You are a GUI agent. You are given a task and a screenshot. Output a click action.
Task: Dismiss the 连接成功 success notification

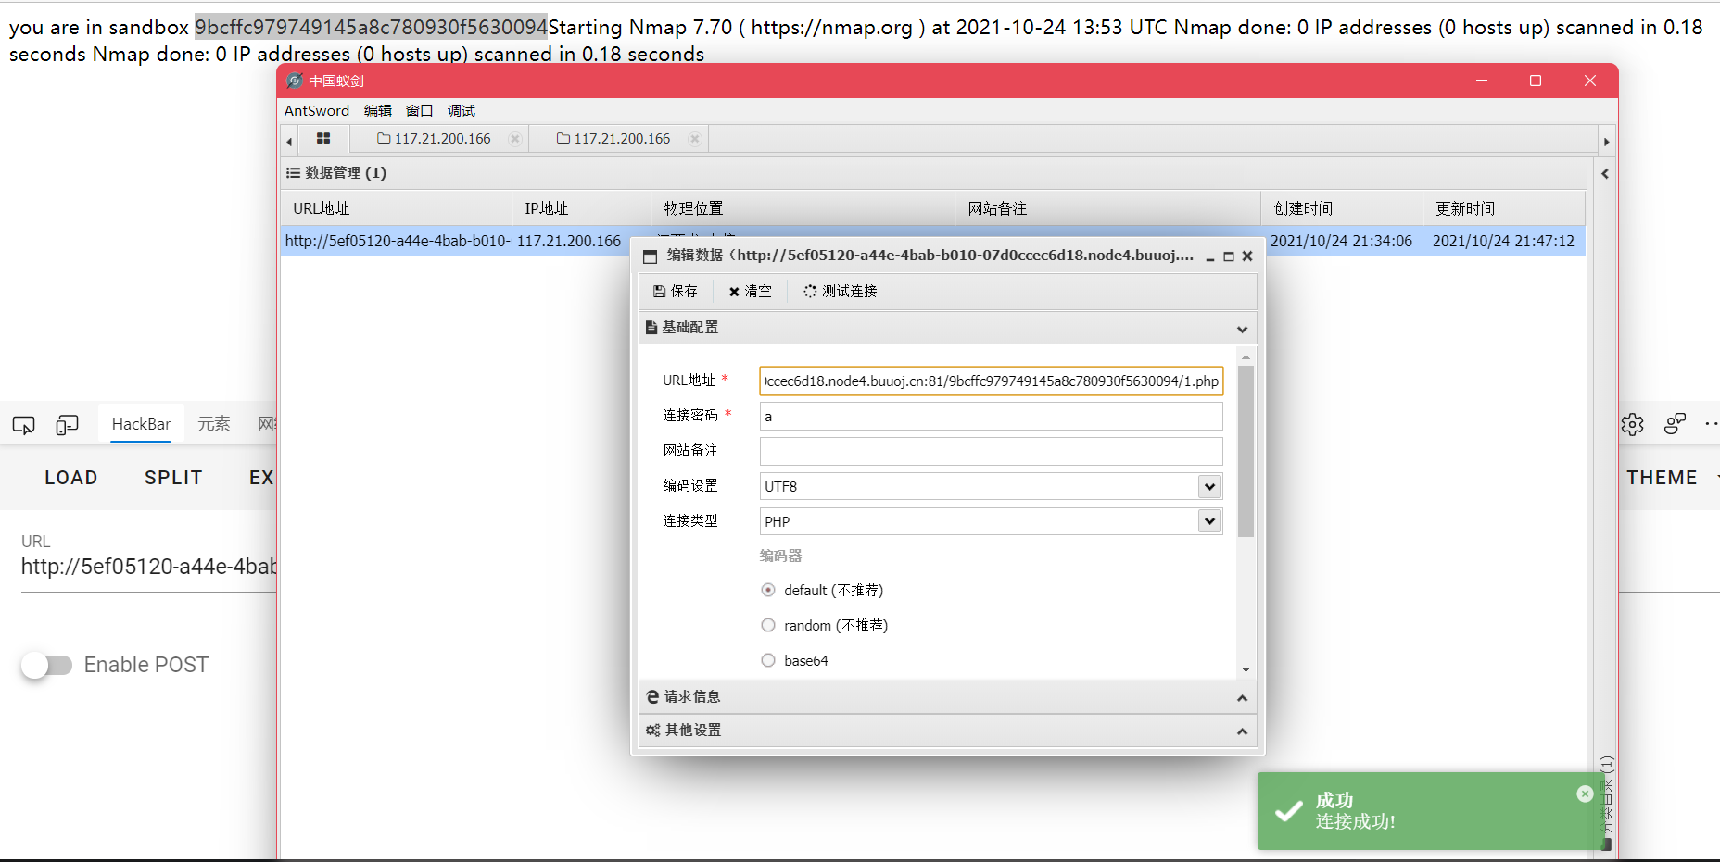1585,793
